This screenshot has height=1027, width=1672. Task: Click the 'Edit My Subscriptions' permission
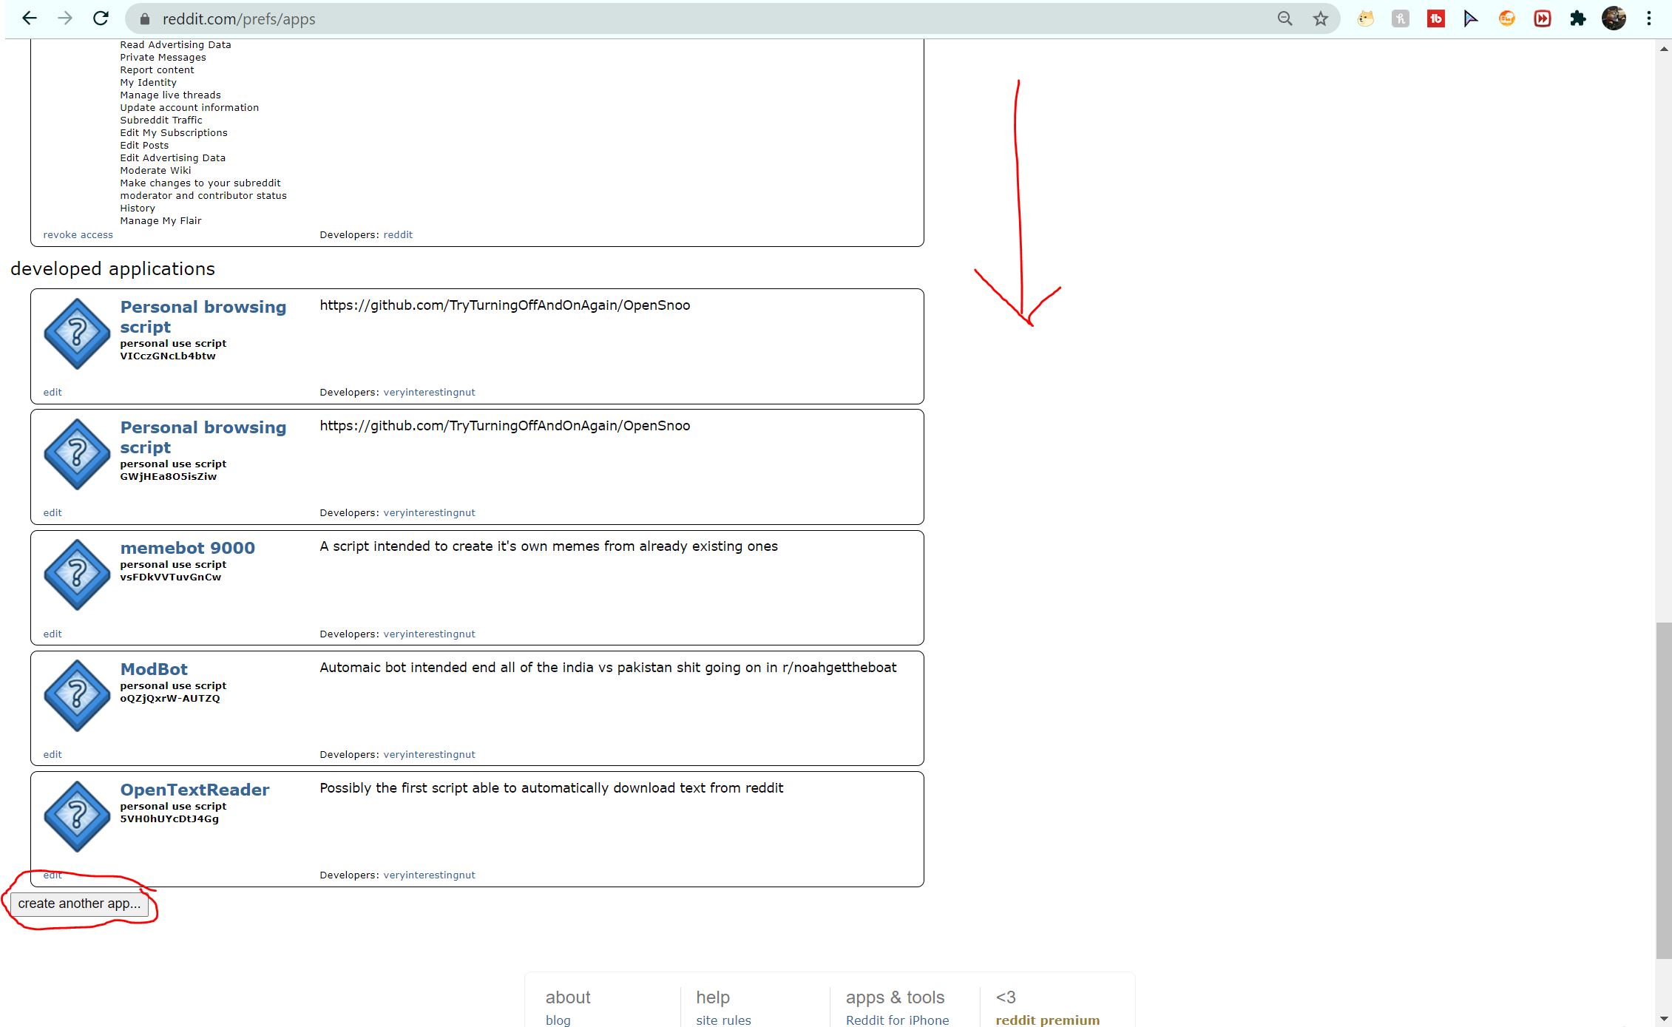[174, 133]
